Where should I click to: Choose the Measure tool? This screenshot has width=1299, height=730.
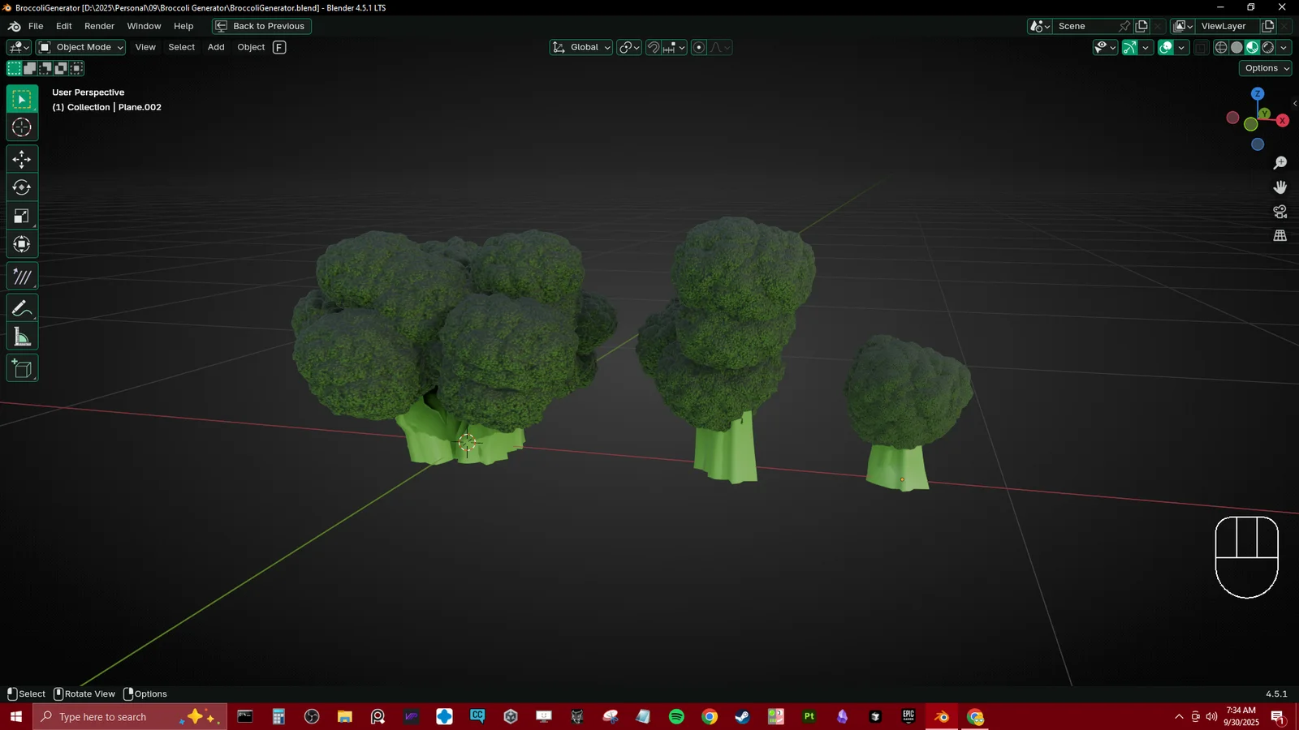coord(22,337)
